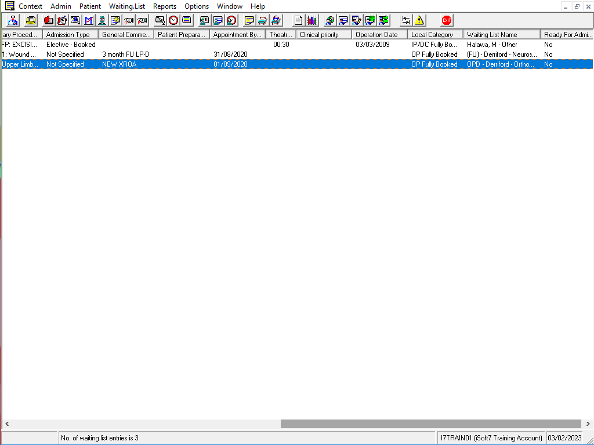594x445 pixels.
Task: Click the 00:30 theatre time cell
Action: (281, 45)
